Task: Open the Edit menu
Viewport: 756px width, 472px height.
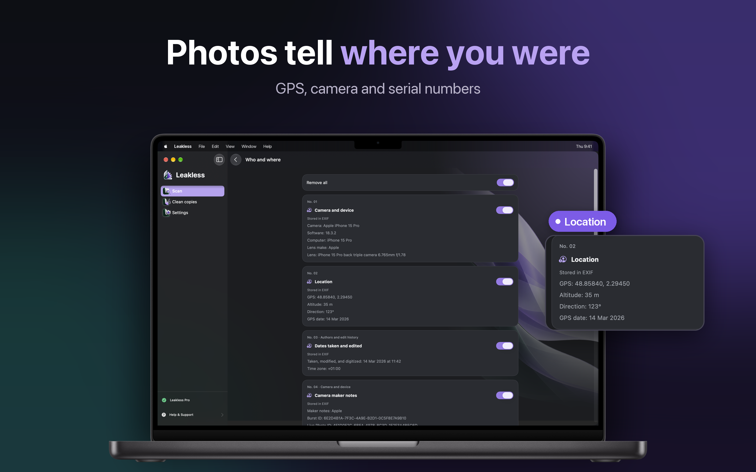Action: click(215, 146)
